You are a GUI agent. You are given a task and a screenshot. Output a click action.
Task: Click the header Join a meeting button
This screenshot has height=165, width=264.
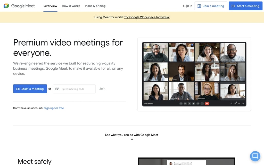point(211,6)
